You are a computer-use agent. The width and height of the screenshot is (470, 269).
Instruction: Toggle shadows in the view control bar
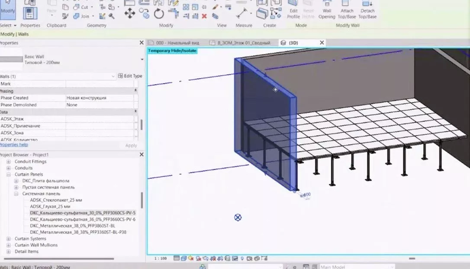[x=198, y=258]
